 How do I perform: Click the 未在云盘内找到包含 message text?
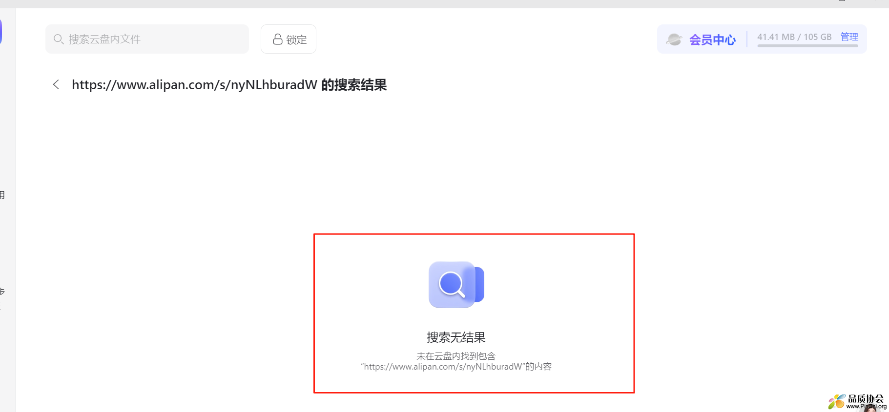pos(456,361)
